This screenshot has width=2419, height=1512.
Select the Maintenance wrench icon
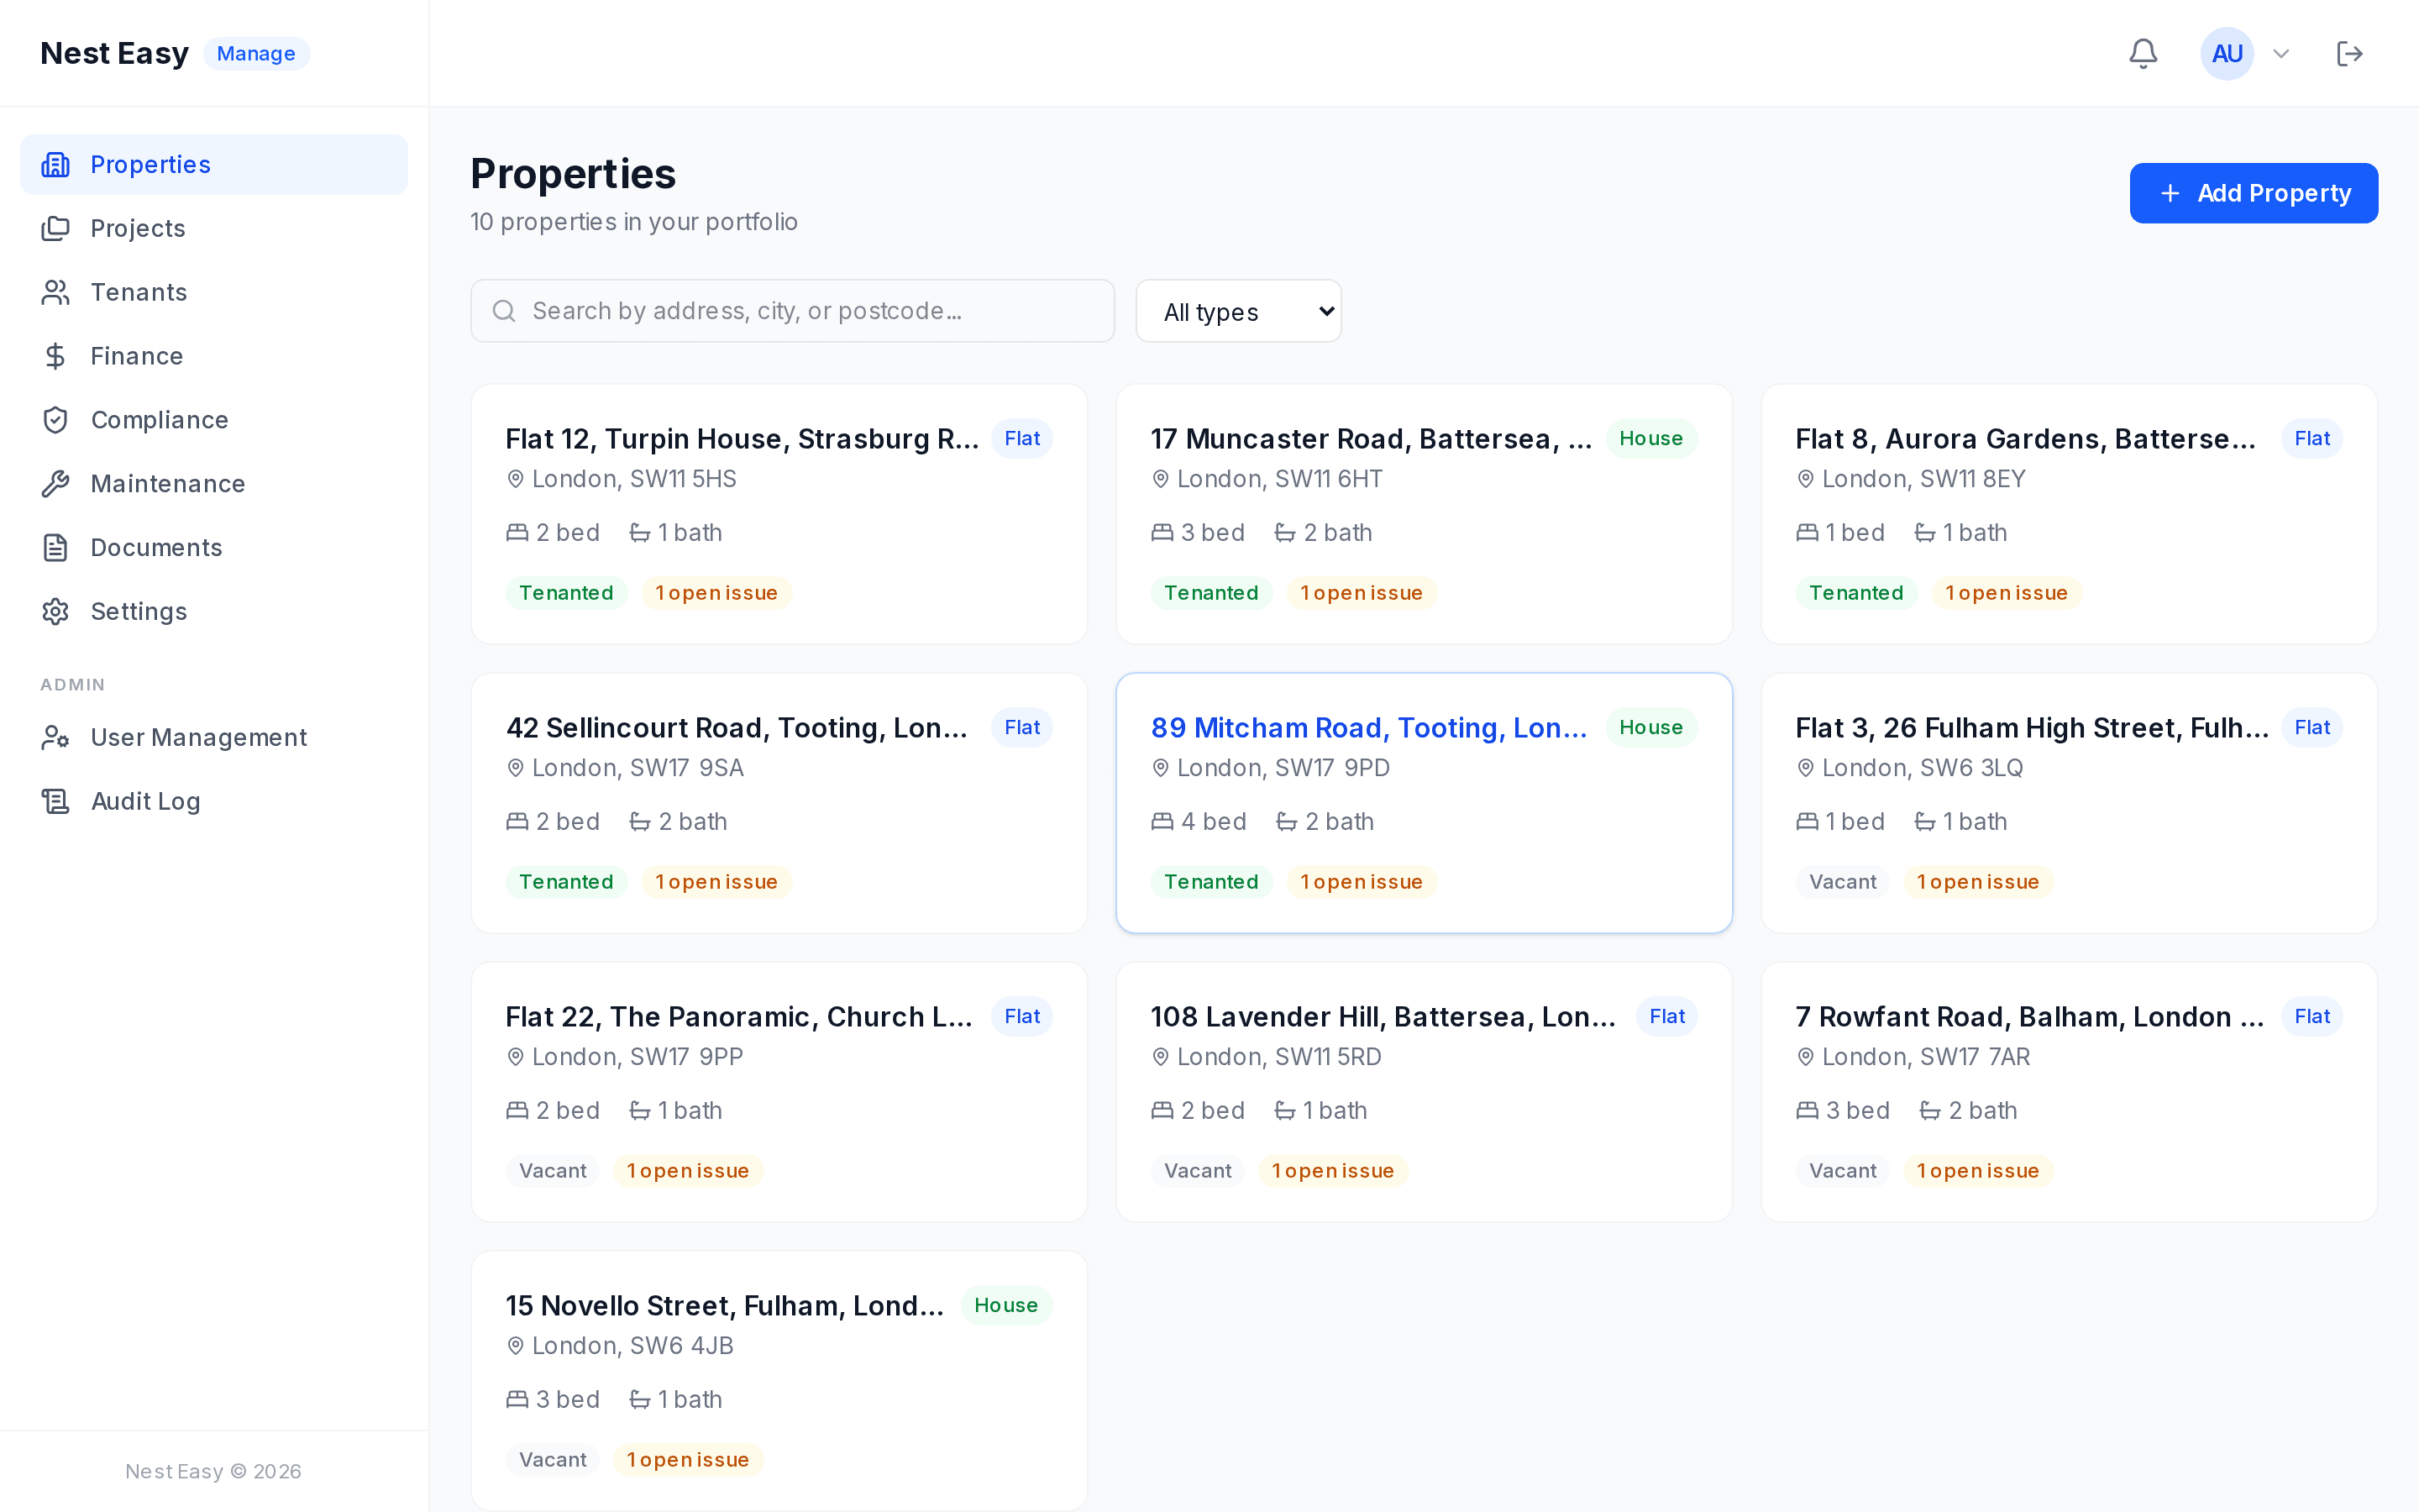click(55, 483)
